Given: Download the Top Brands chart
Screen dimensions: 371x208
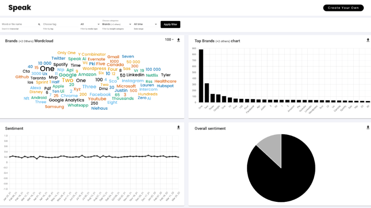Looking at the screenshot, I should pyautogui.click(x=368, y=40).
